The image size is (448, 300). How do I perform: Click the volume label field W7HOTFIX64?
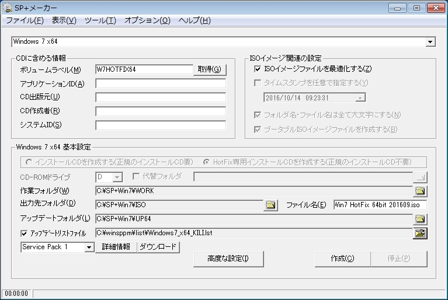pyautogui.click(x=144, y=69)
